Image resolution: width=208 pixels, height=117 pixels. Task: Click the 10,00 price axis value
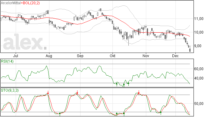click(x=199, y=32)
